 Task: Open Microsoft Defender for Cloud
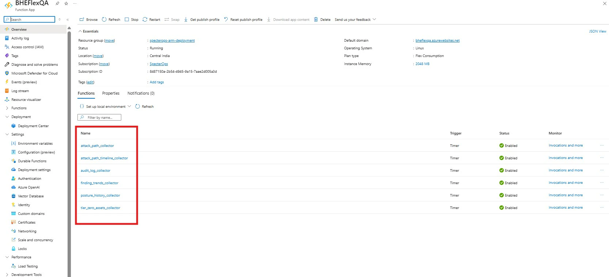[34, 73]
